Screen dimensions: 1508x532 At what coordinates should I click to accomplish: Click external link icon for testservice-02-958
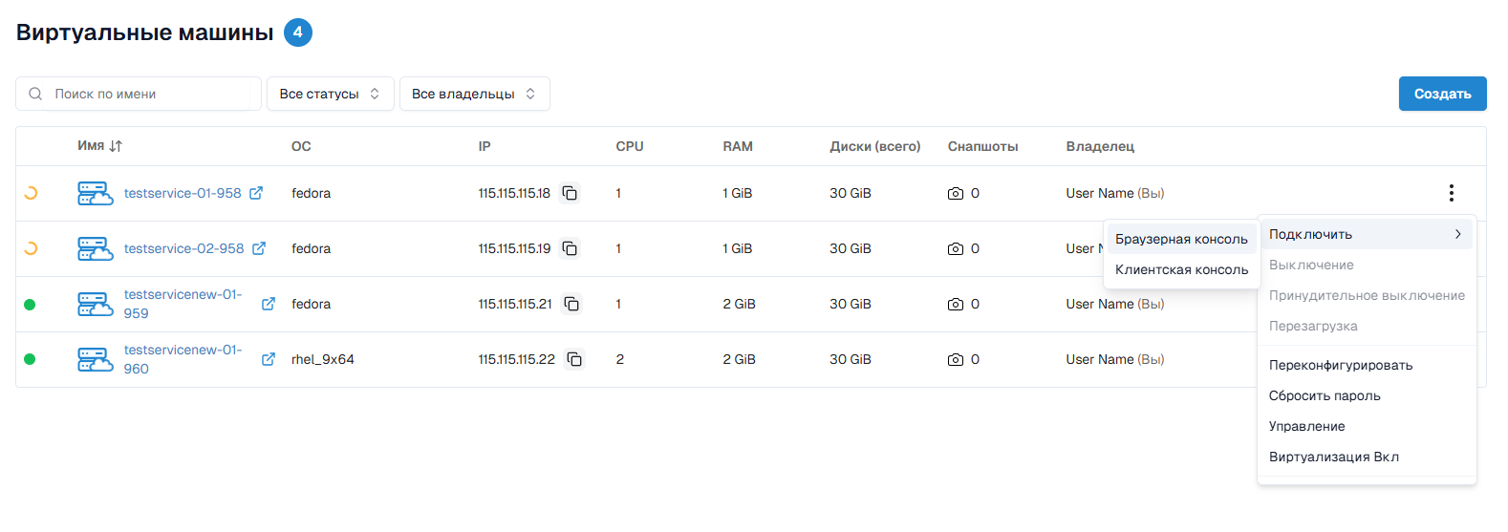[x=259, y=248]
